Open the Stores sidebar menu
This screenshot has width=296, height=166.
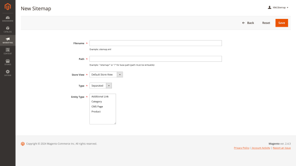(7, 62)
